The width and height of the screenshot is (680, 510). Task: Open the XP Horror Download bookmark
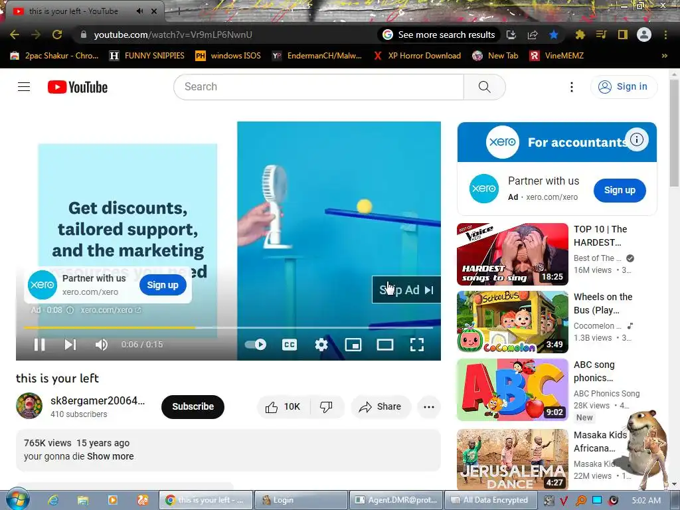coord(418,56)
